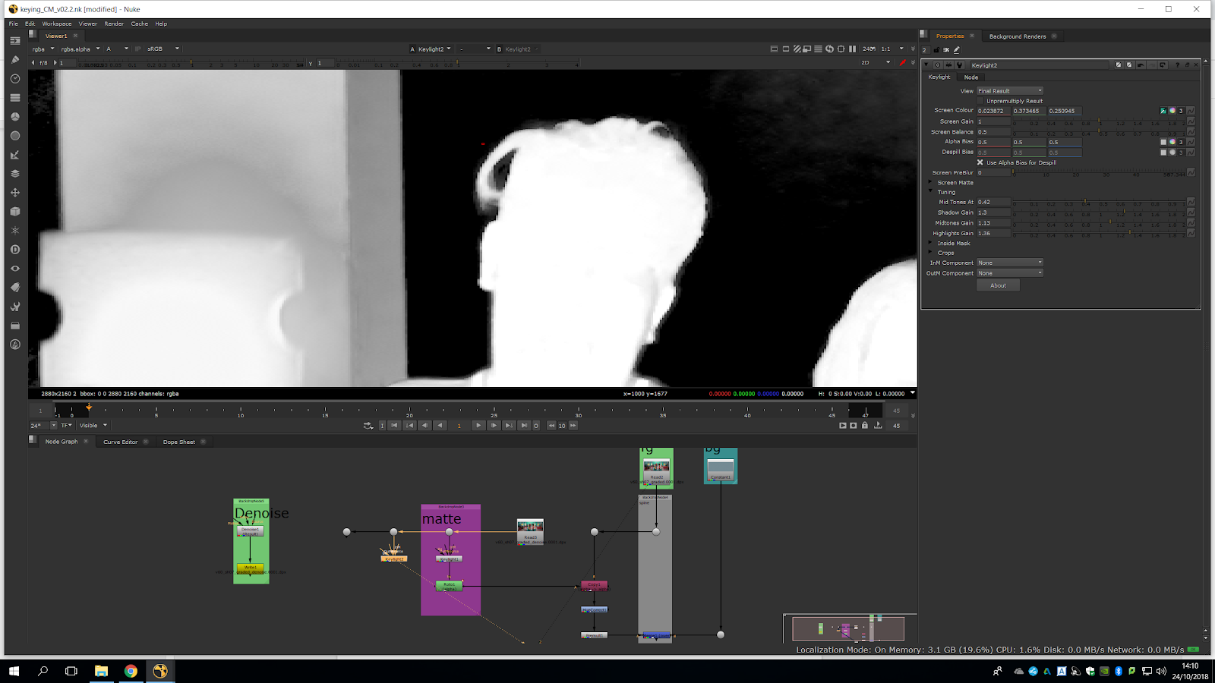Open the View Final Result dropdown

[x=1009, y=91]
